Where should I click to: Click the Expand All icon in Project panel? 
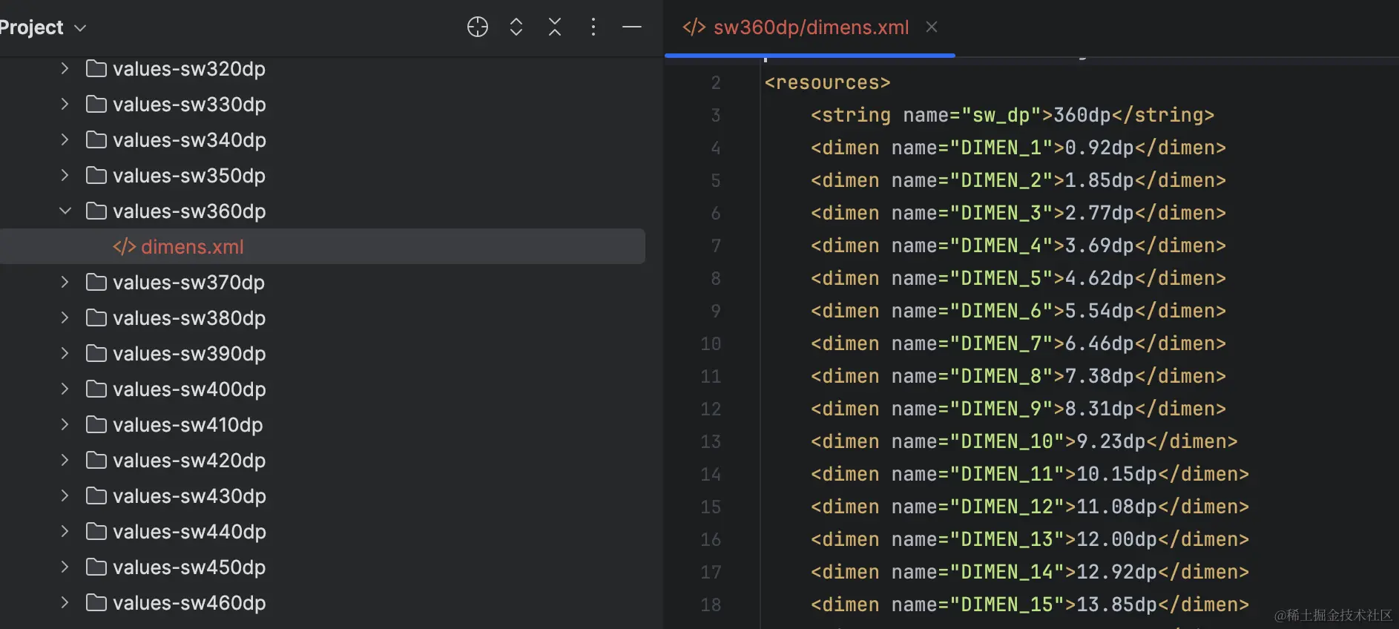click(x=516, y=27)
